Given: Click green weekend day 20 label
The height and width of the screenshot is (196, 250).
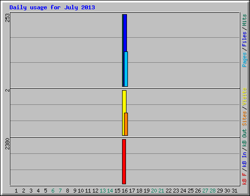Looking at the screenshot, I should point(154,191).
